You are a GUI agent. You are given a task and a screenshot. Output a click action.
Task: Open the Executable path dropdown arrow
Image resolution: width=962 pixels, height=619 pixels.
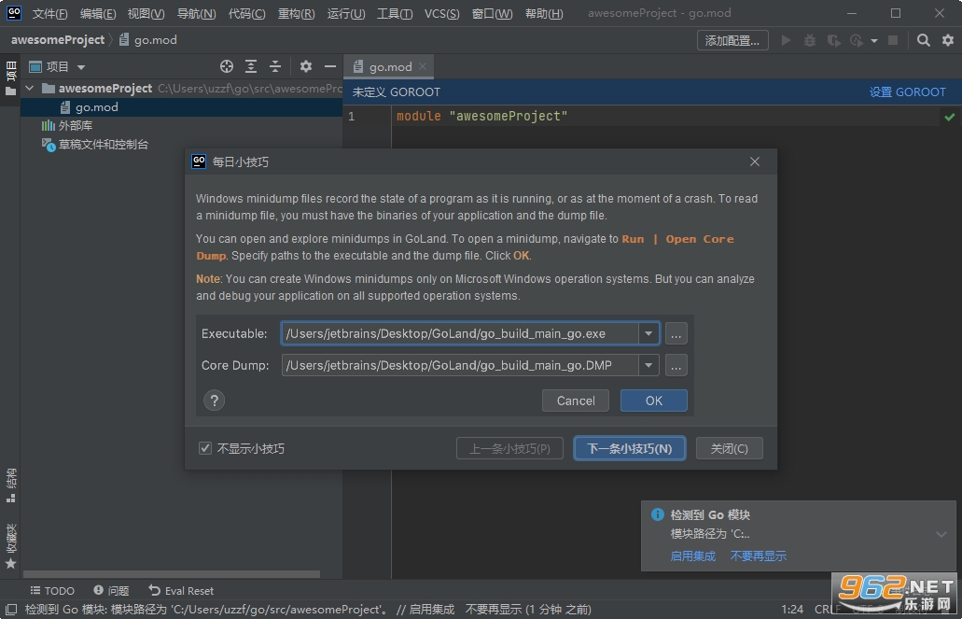coord(648,333)
